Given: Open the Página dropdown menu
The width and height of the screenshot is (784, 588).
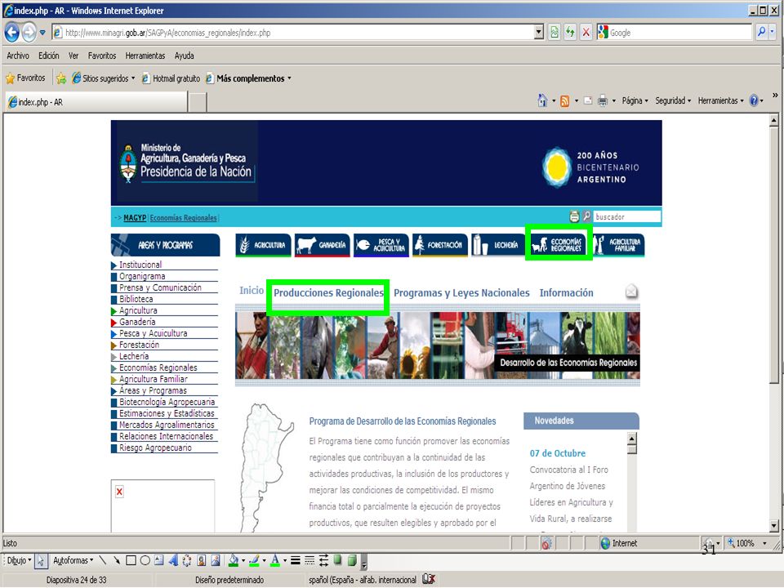Looking at the screenshot, I should click(635, 100).
